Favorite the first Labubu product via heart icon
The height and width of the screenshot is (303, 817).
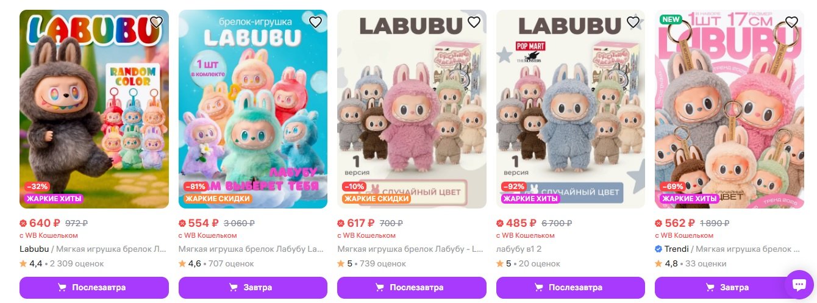(156, 23)
